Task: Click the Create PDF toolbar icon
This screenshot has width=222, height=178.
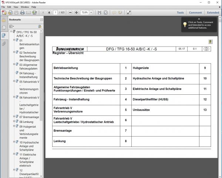Action: [4, 13]
